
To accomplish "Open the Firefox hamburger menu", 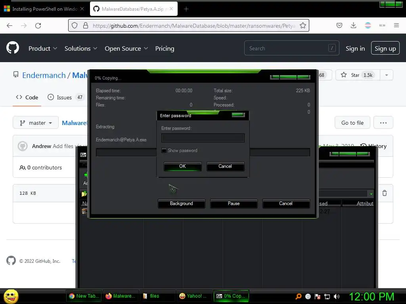I will [x=396, y=25].
